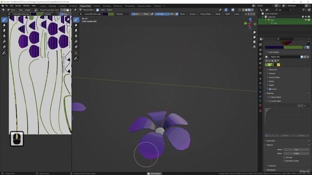Image resolution: width=312 pixels, height=175 pixels.
Task: Click the dark purple primary color swatch in properties
Action: click(x=274, y=47)
